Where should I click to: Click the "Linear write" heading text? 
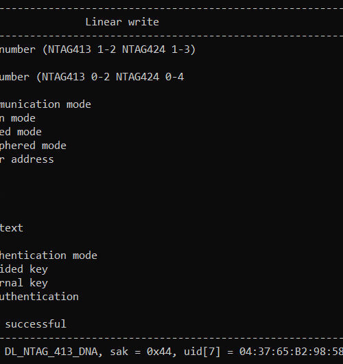tap(122, 22)
